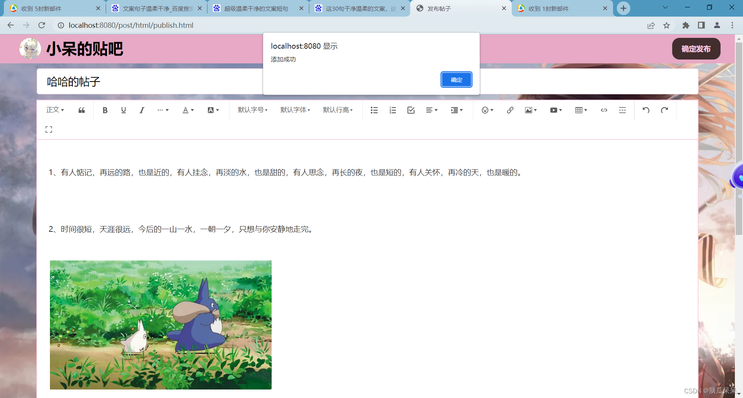Insert a horizontal divider line
The image size is (743, 398).
[622, 110]
